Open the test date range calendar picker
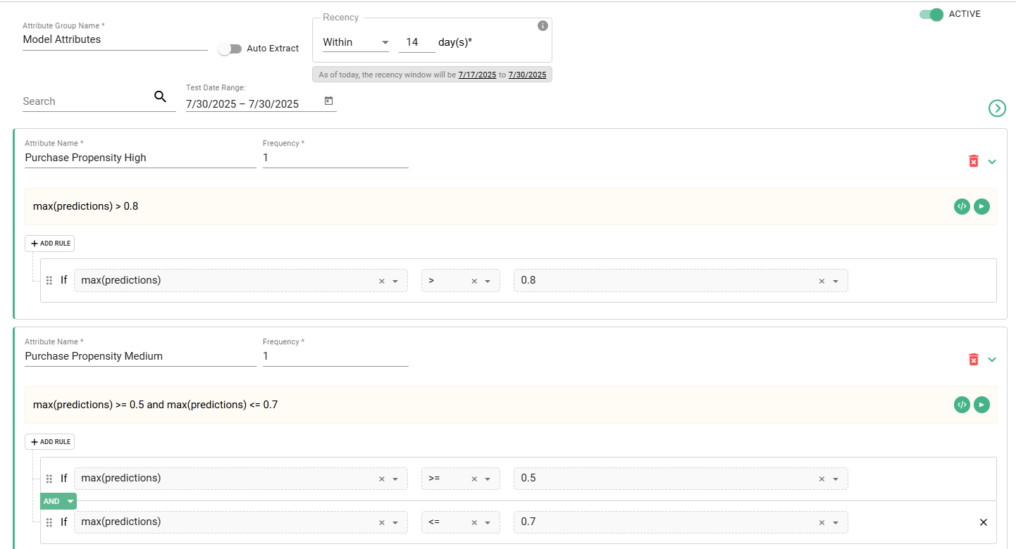 (328, 101)
